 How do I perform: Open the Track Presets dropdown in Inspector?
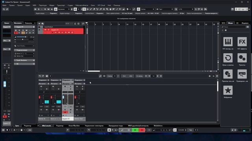[x=24, y=46]
